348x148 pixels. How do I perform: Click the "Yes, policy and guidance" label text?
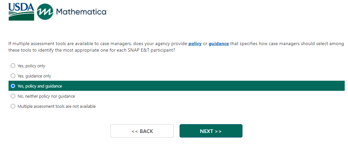pos(40,86)
